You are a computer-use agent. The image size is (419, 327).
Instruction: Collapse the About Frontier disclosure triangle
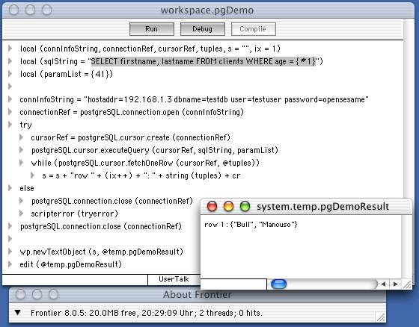click(18, 312)
